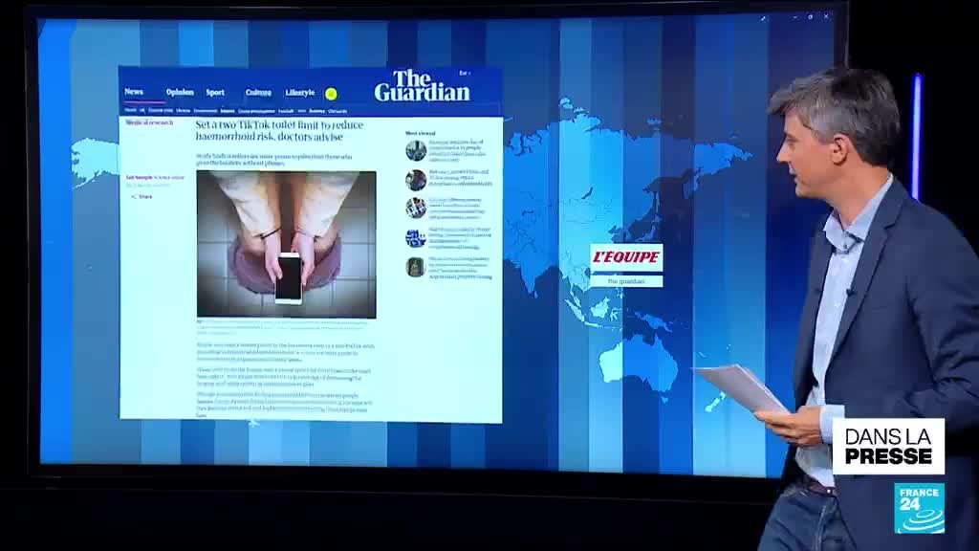This screenshot has height=551, width=979.
Task: Open the yellow circular menu button
Action: [331, 94]
